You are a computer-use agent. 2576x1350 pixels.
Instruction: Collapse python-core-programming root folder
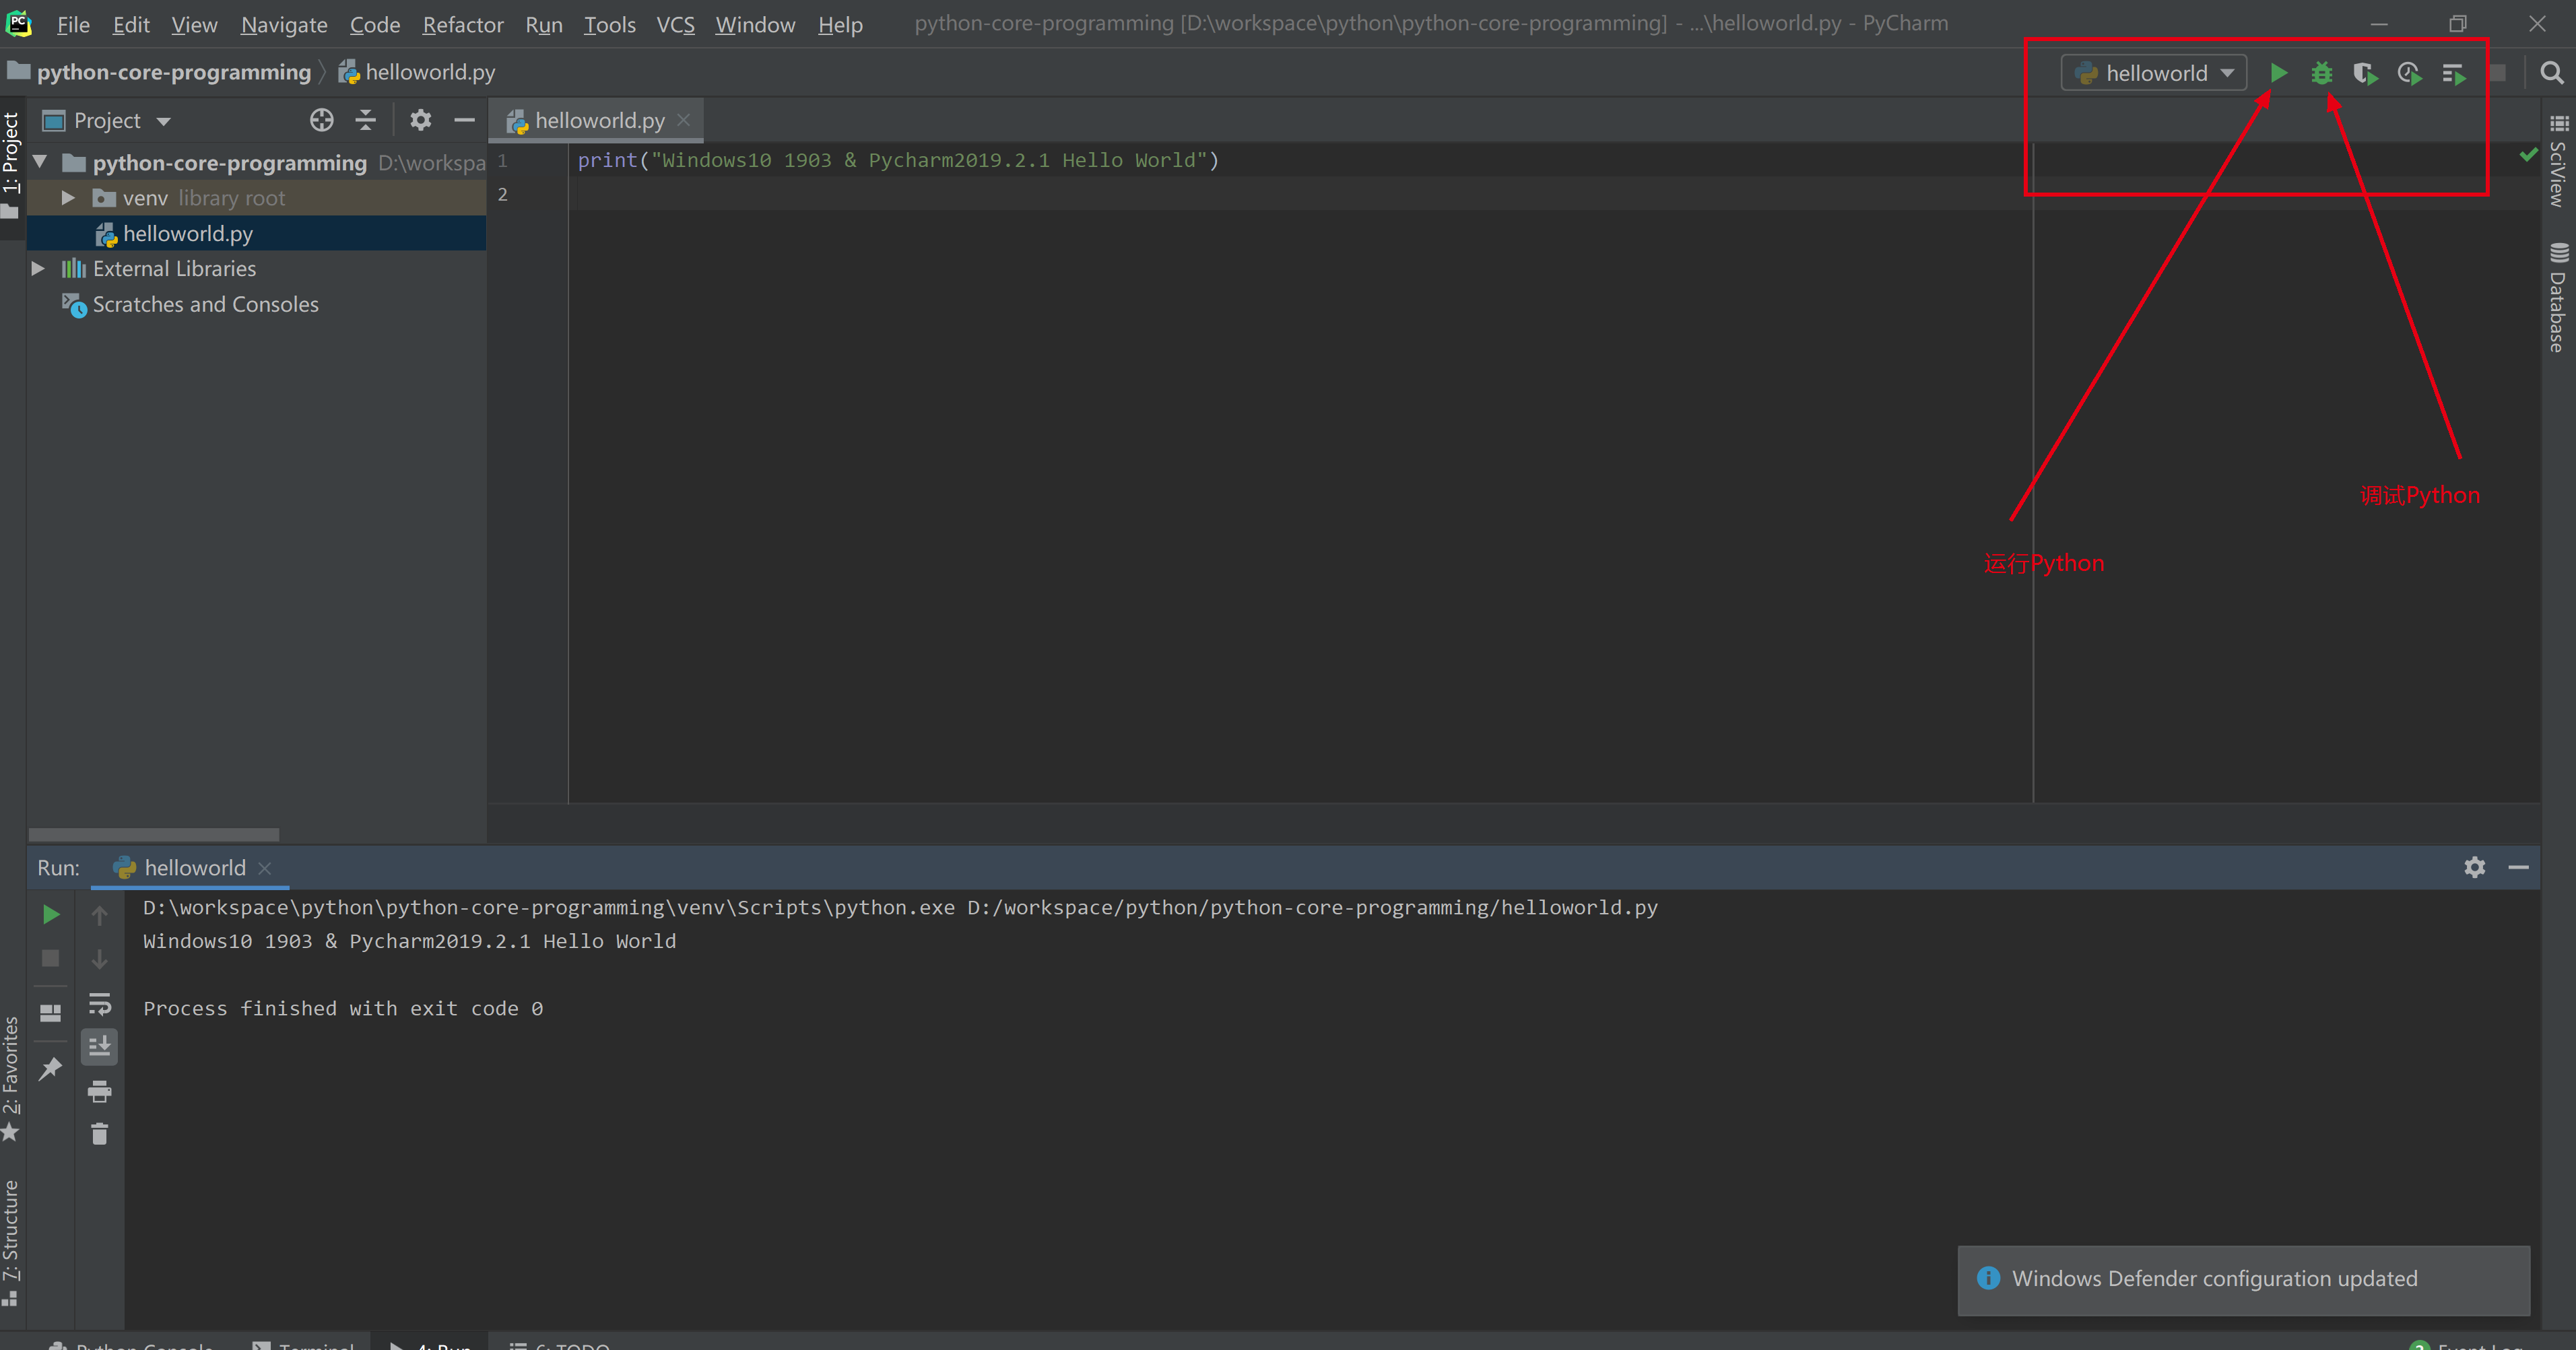pyautogui.click(x=40, y=162)
